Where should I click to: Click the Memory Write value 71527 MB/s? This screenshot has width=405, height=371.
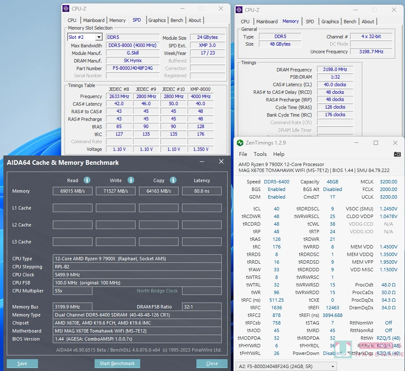point(116,191)
